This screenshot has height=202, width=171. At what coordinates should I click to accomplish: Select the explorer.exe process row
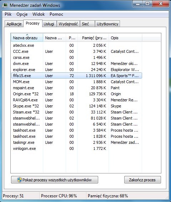point(76,70)
